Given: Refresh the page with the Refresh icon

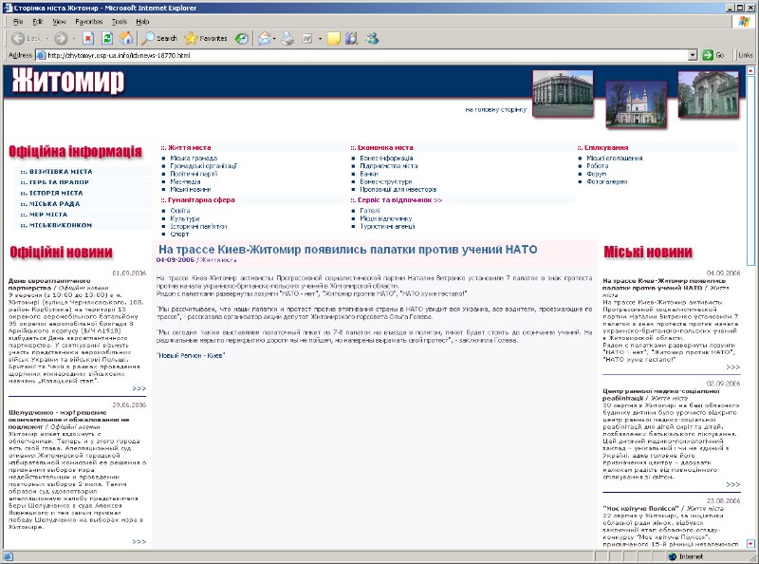Looking at the screenshot, I should (x=107, y=38).
